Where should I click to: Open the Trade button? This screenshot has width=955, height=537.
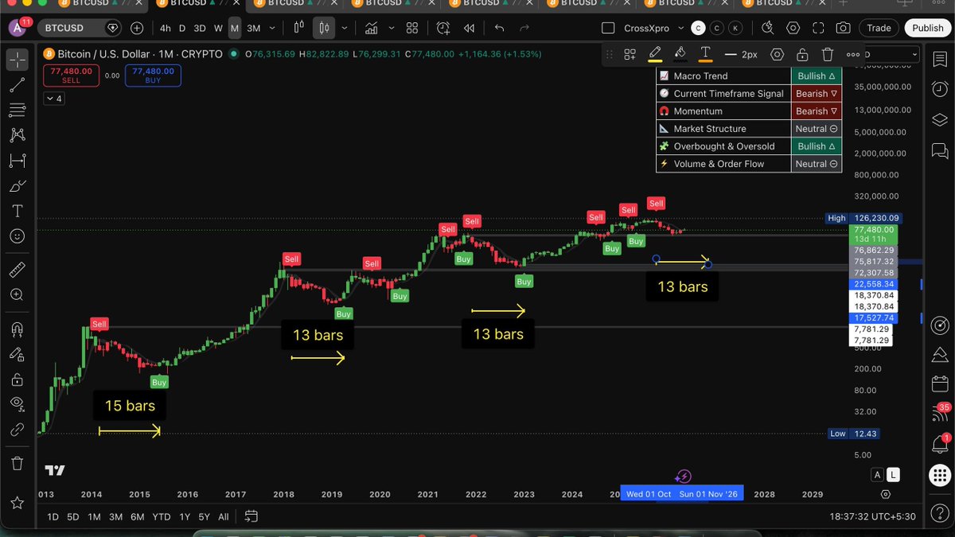point(879,28)
